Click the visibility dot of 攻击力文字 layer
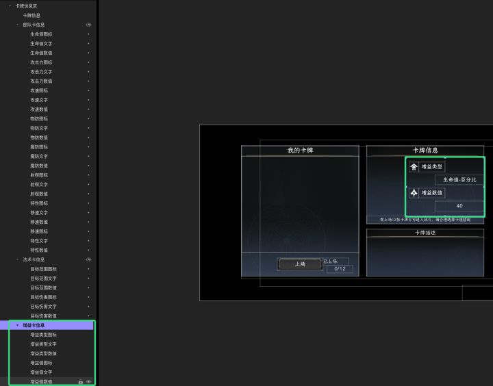The height and width of the screenshot is (386, 493). [x=88, y=72]
